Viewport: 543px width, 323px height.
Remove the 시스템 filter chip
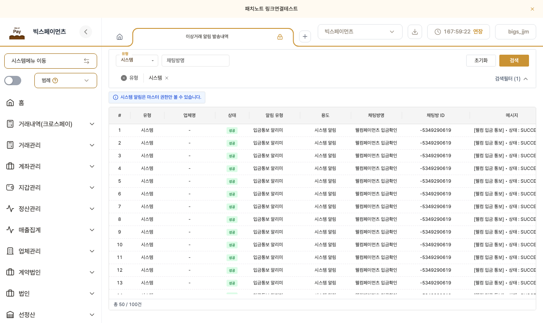coord(167,78)
